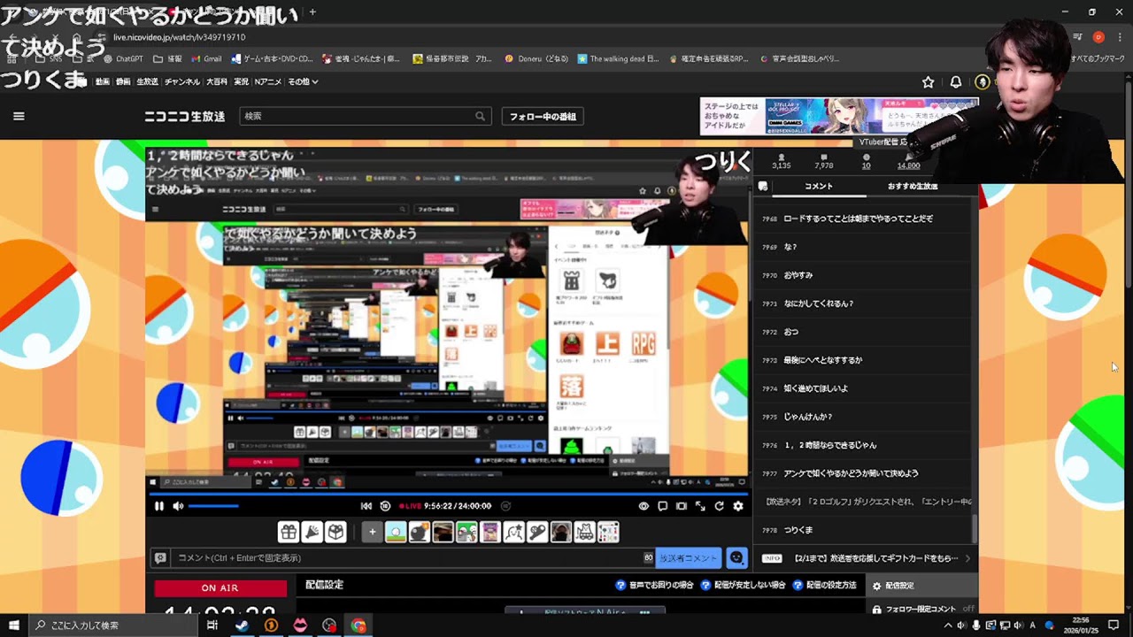The image size is (1133, 637).
Task: Open 配信が安定しない場合 help link
Action: point(743,585)
